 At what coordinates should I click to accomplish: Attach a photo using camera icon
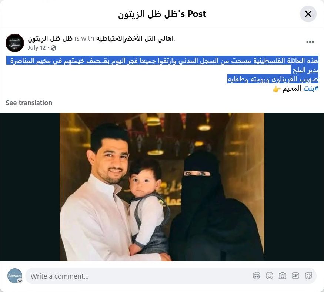282,276
